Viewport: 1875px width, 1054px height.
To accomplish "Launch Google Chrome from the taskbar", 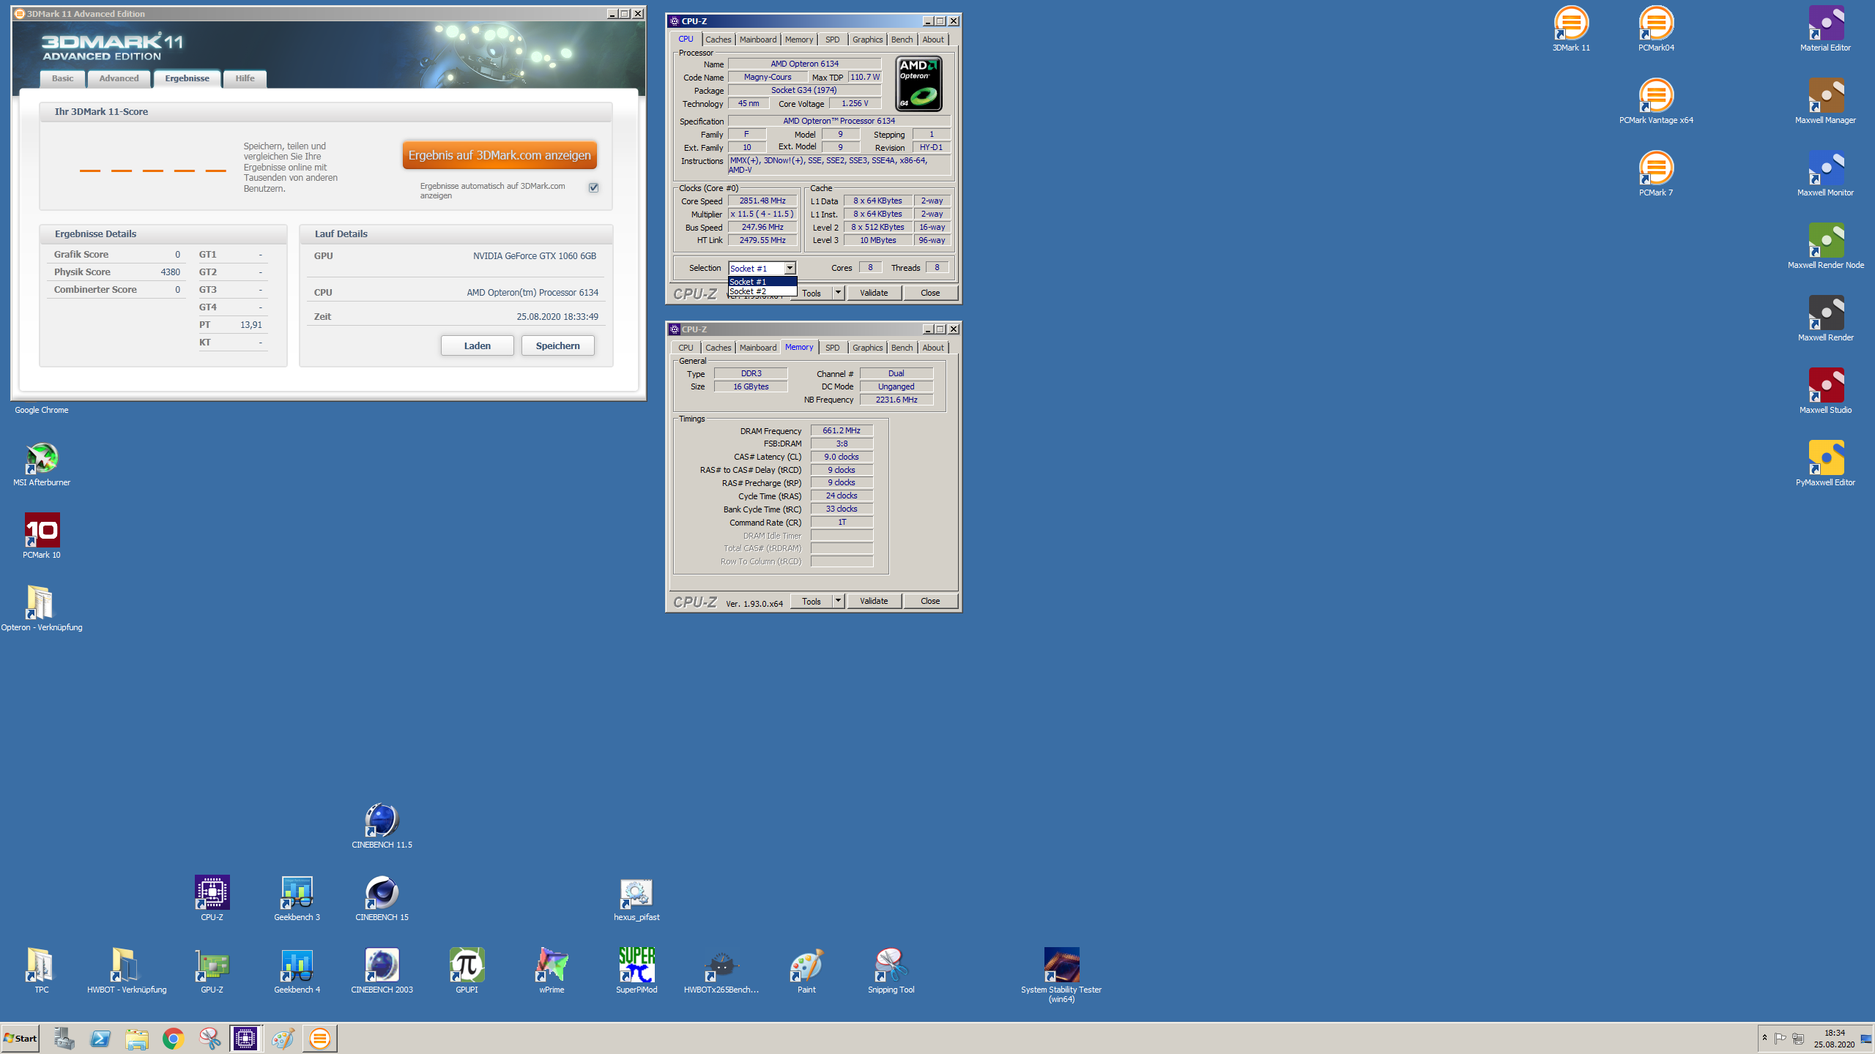I will coord(174,1039).
